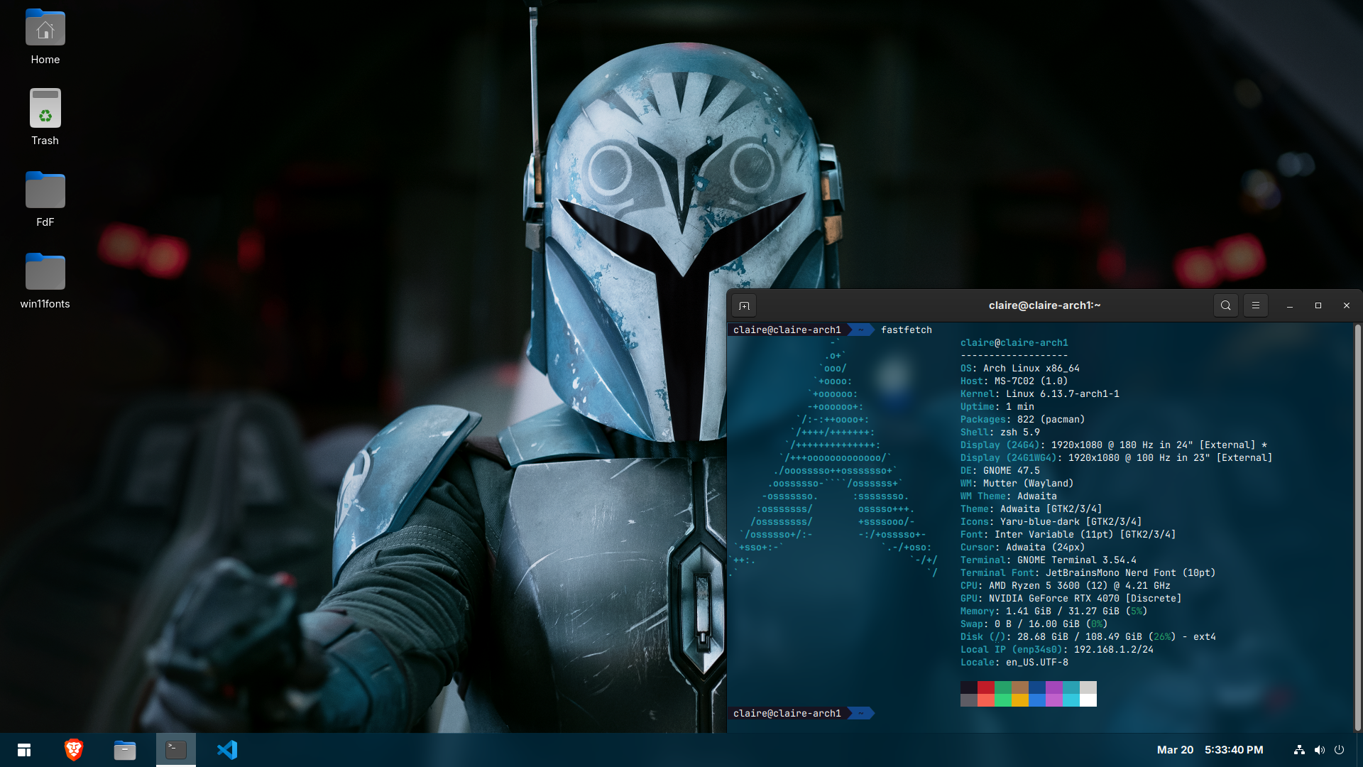The height and width of the screenshot is (767, 1363).
Task: Click 'CPU: AMD Ryzen 5 3600' line
Action: (x=1066, y=586)
